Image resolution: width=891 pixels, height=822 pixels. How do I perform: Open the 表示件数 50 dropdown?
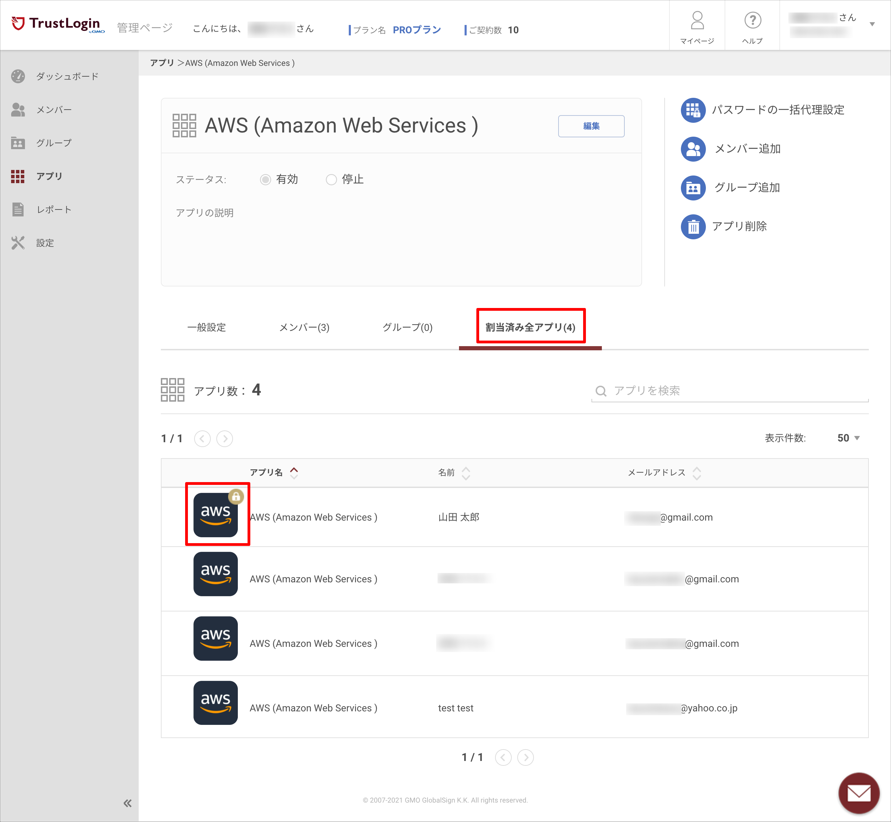848,438
